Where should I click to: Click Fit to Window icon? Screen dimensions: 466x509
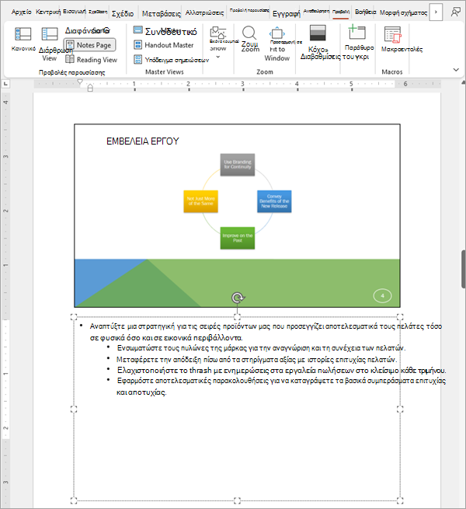(x=276, y=33)
